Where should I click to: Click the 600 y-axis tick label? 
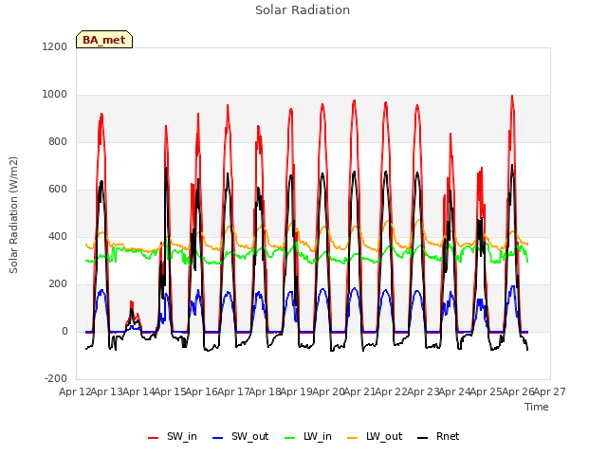pyautogui.click(x=58, y=190)
